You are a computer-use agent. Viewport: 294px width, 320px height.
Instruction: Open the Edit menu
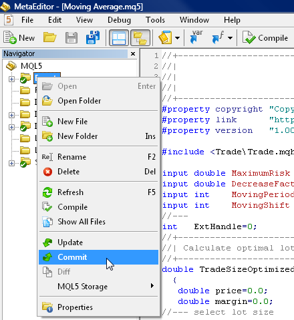click(x=55, y=20)
